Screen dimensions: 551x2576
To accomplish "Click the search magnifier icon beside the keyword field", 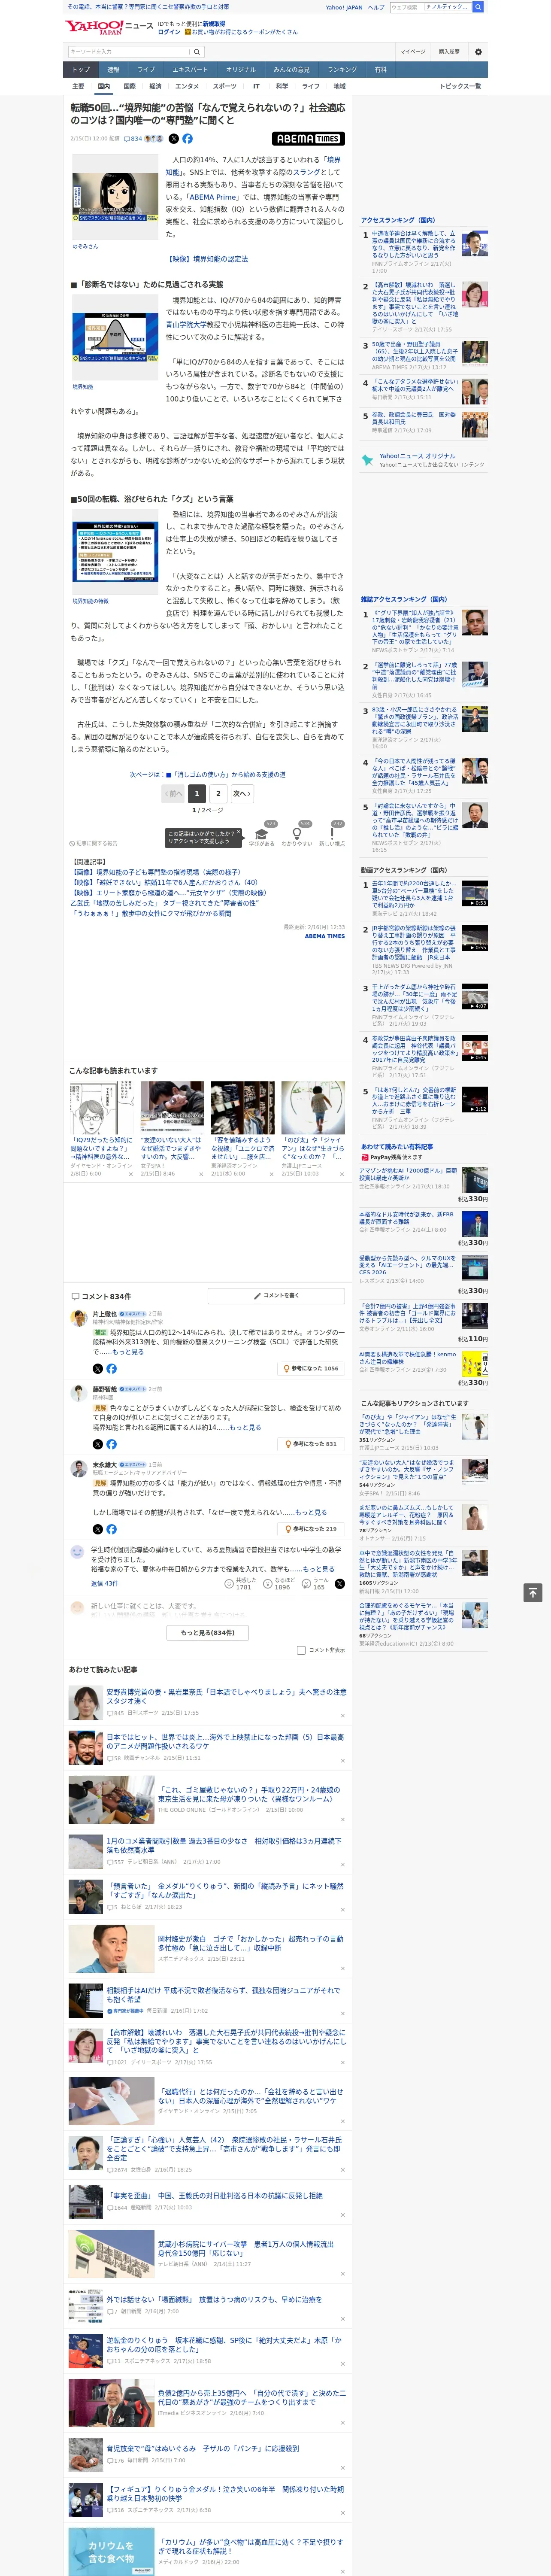I will coord(197,51).
